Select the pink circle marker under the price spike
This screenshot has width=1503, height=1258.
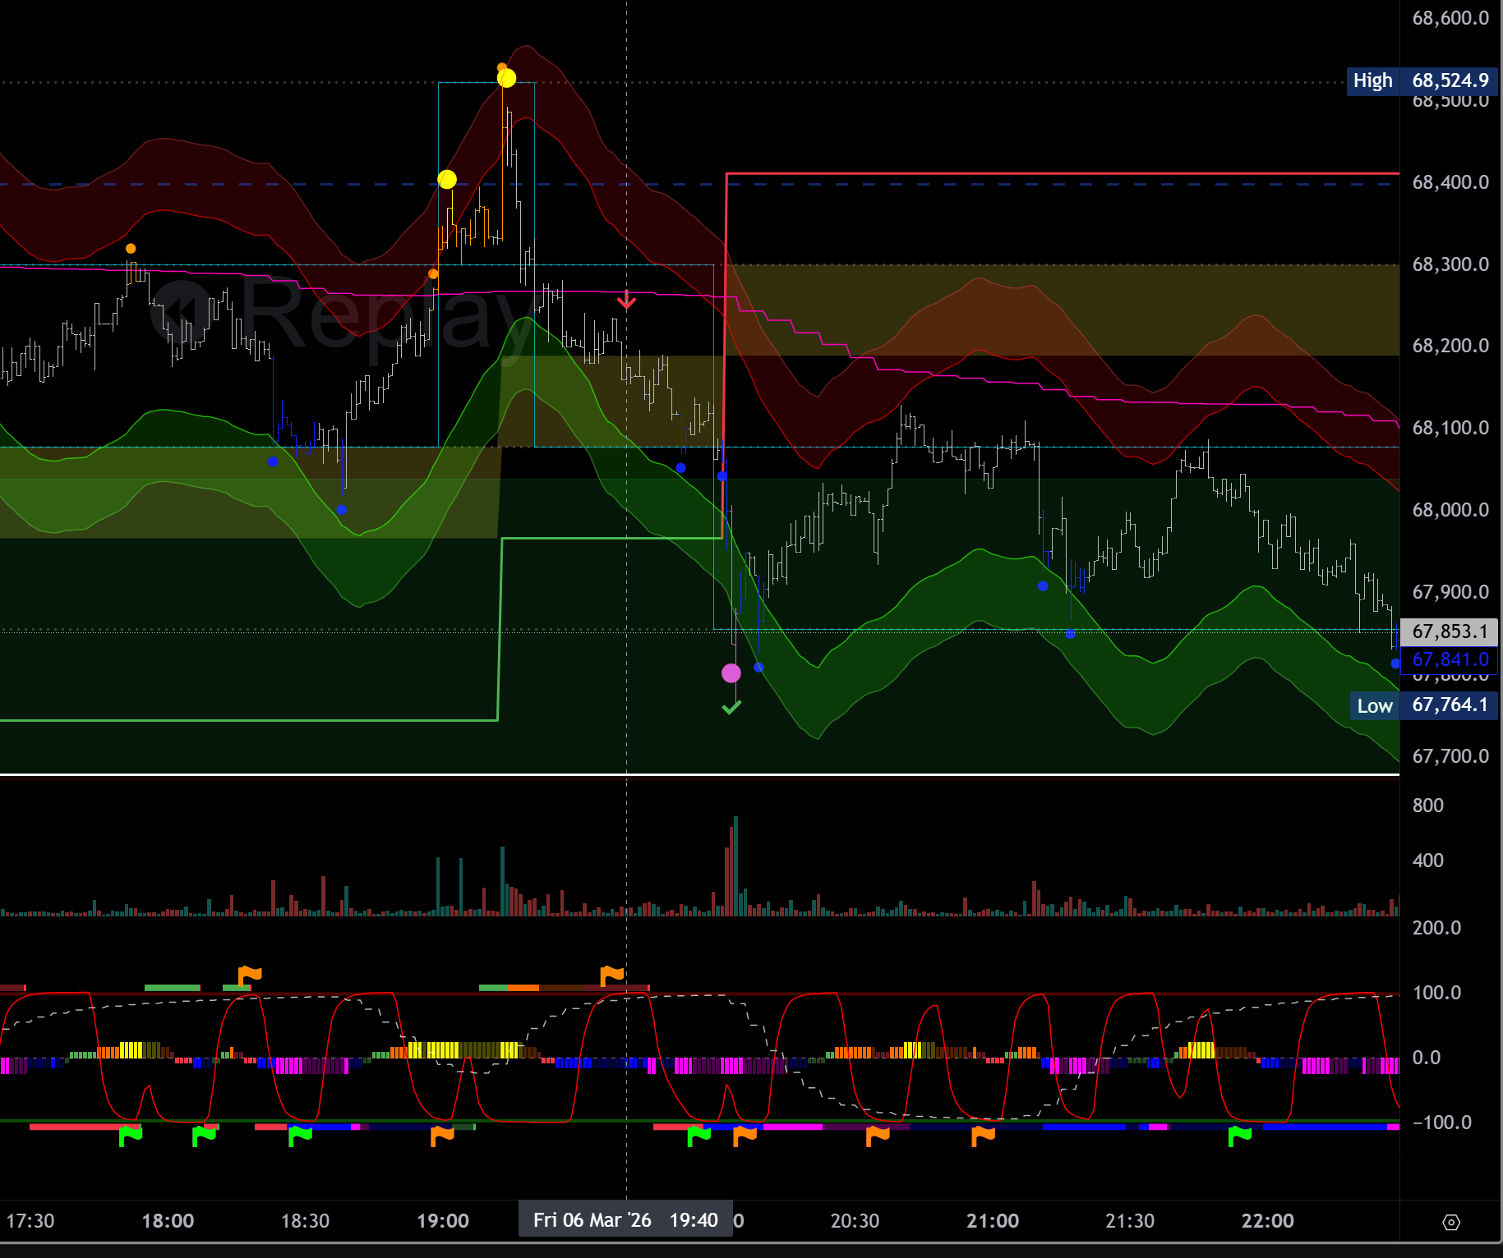[x=731, y=673]
